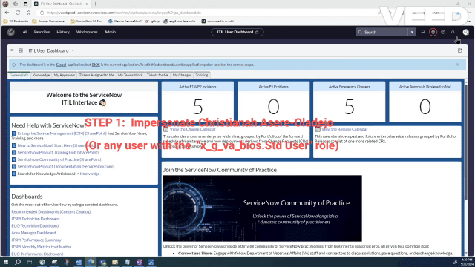Open the History menu
This screenshot has height=267, width=475.
click(x=63, y=32)
